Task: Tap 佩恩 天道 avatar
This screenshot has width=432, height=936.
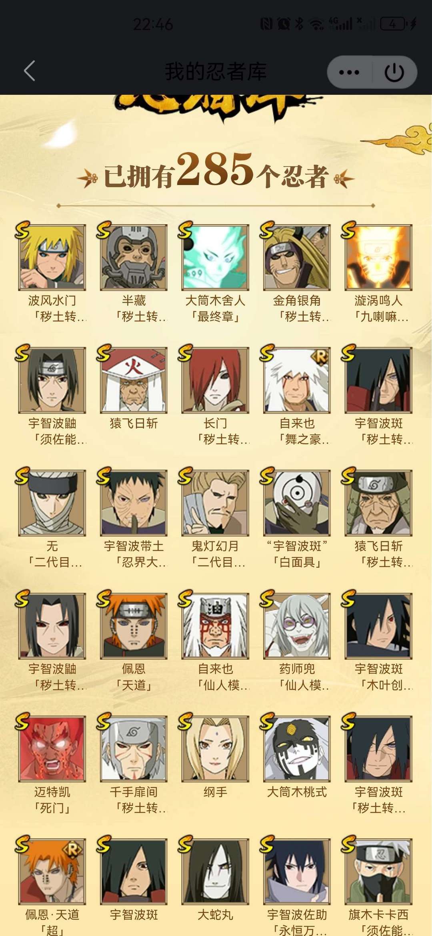Action: pyautogui.click(x=134, y=626)
